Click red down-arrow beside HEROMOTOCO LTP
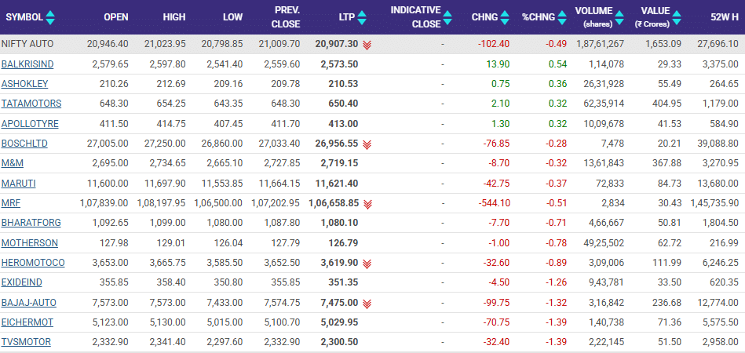This screenshot has height=353, width=745. click(367, 264)
